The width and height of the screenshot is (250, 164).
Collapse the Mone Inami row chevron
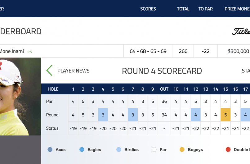pyautogui.click(x=30, y=52)
